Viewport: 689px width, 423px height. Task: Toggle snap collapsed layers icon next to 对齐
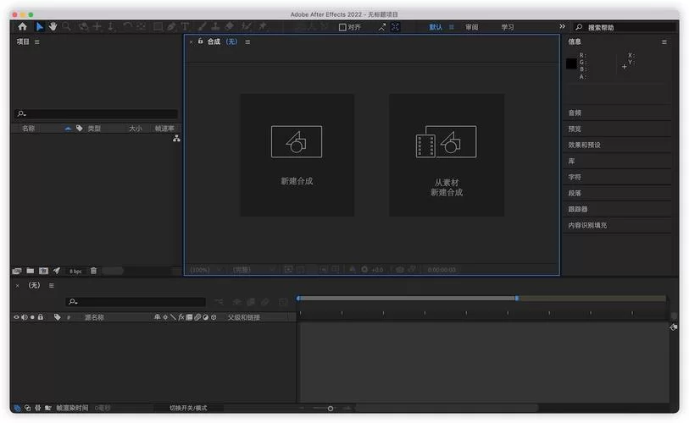point(382,27)
